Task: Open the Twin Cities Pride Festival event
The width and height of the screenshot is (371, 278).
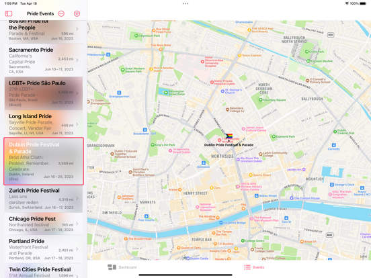Action: coord(44,271)
